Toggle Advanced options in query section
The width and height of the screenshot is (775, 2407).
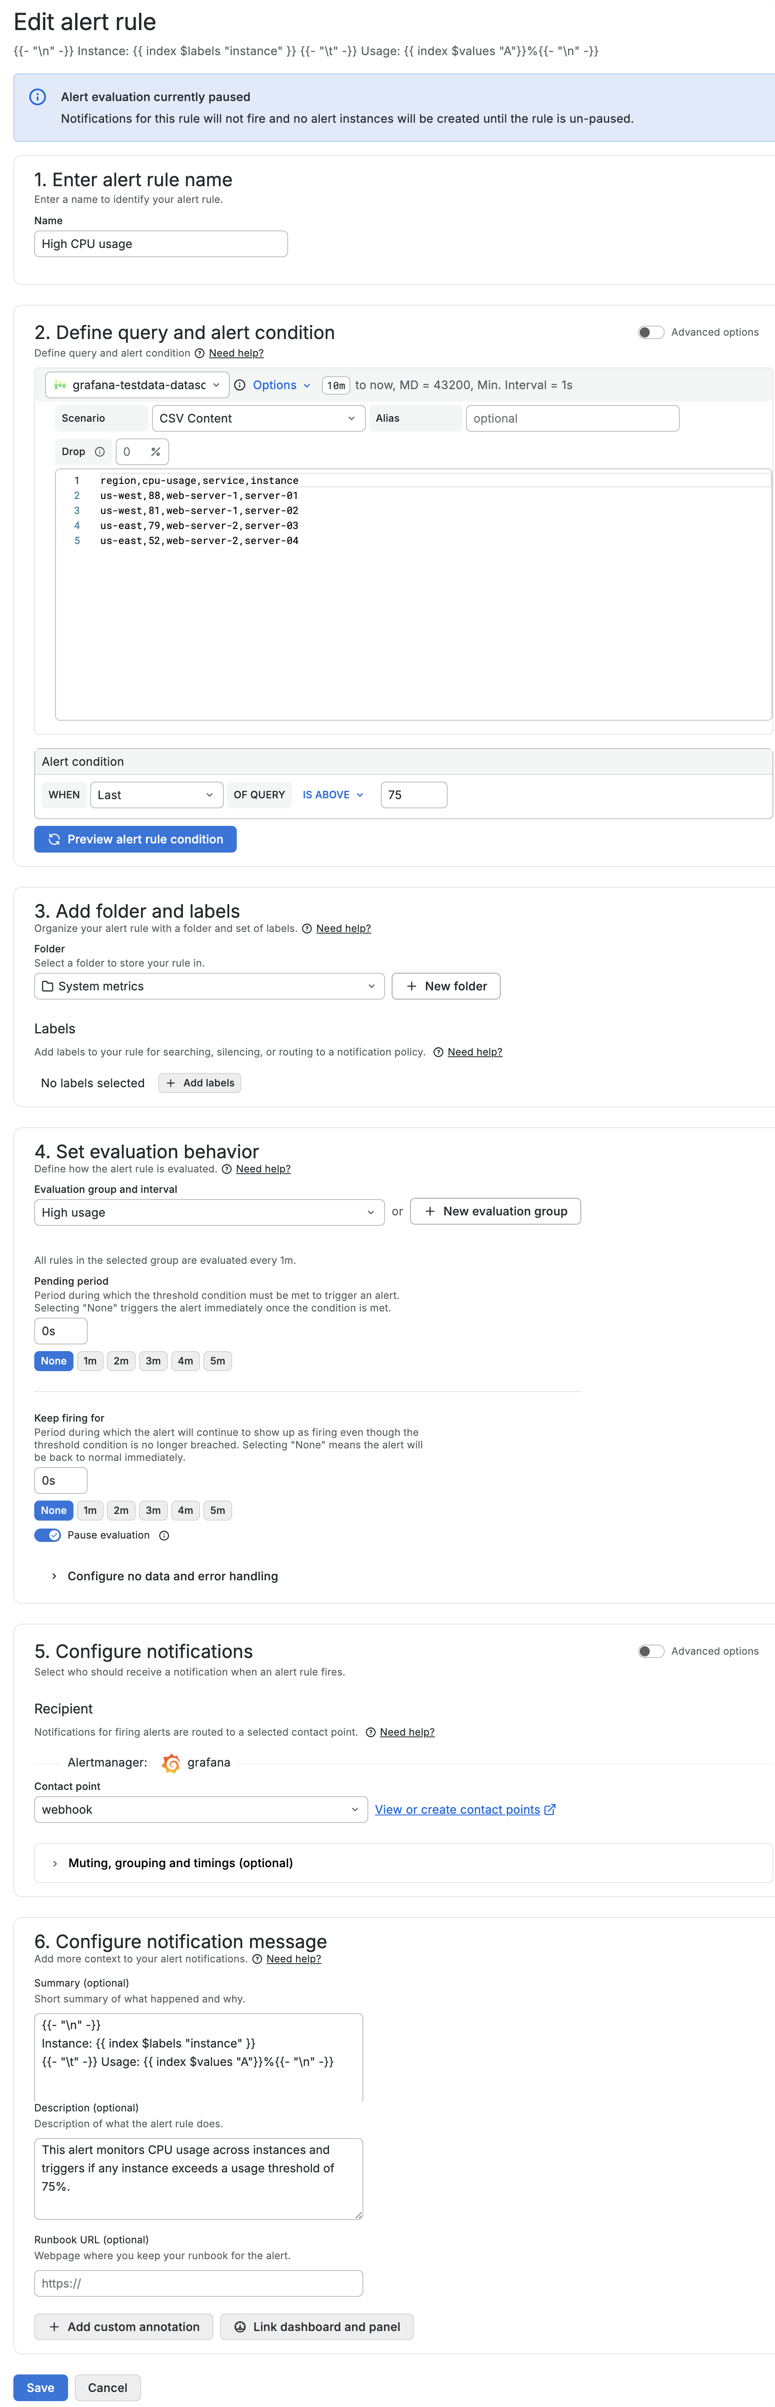tap(651, 333)
